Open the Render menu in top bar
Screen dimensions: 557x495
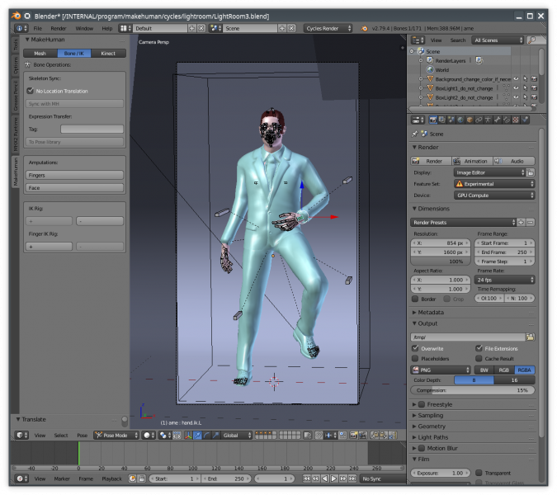[x=59, y=28]
